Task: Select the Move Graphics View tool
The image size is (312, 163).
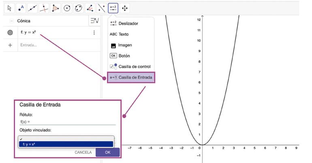Action: [x=125, y=8]
